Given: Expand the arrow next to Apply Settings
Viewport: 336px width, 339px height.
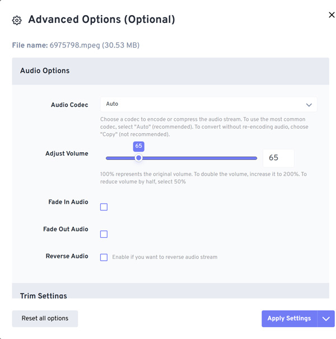Looking at the screenshot, I should (x=326, y=318).
